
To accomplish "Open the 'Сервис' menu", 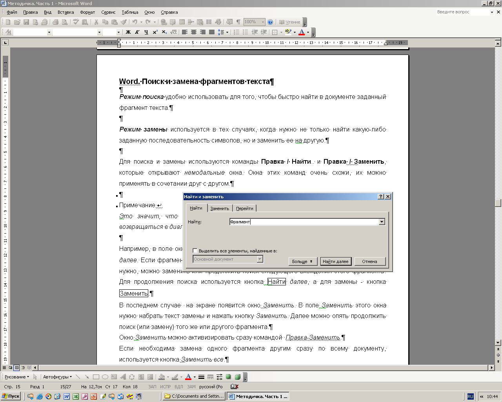I will click(x=108, y=12).
